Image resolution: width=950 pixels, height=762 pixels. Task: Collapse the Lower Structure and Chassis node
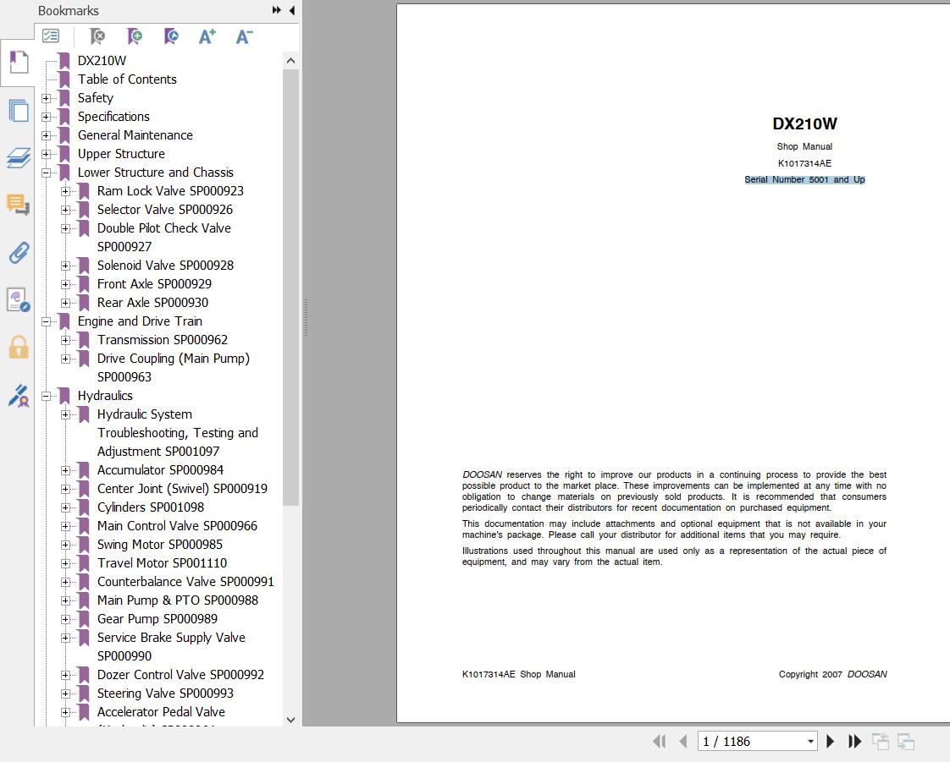pos(46,173)
